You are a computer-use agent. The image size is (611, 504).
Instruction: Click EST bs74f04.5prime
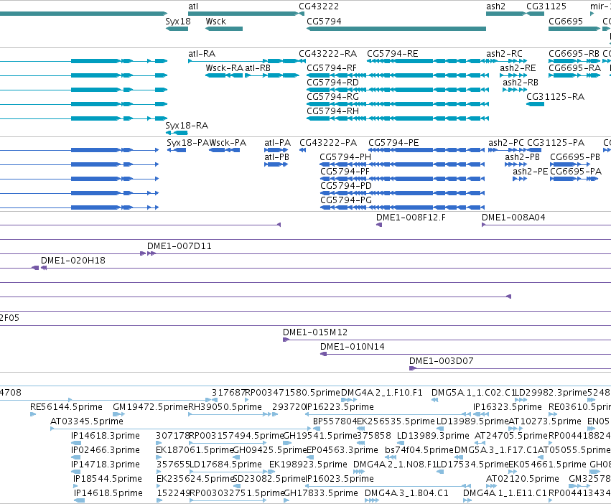coord(419,451)
